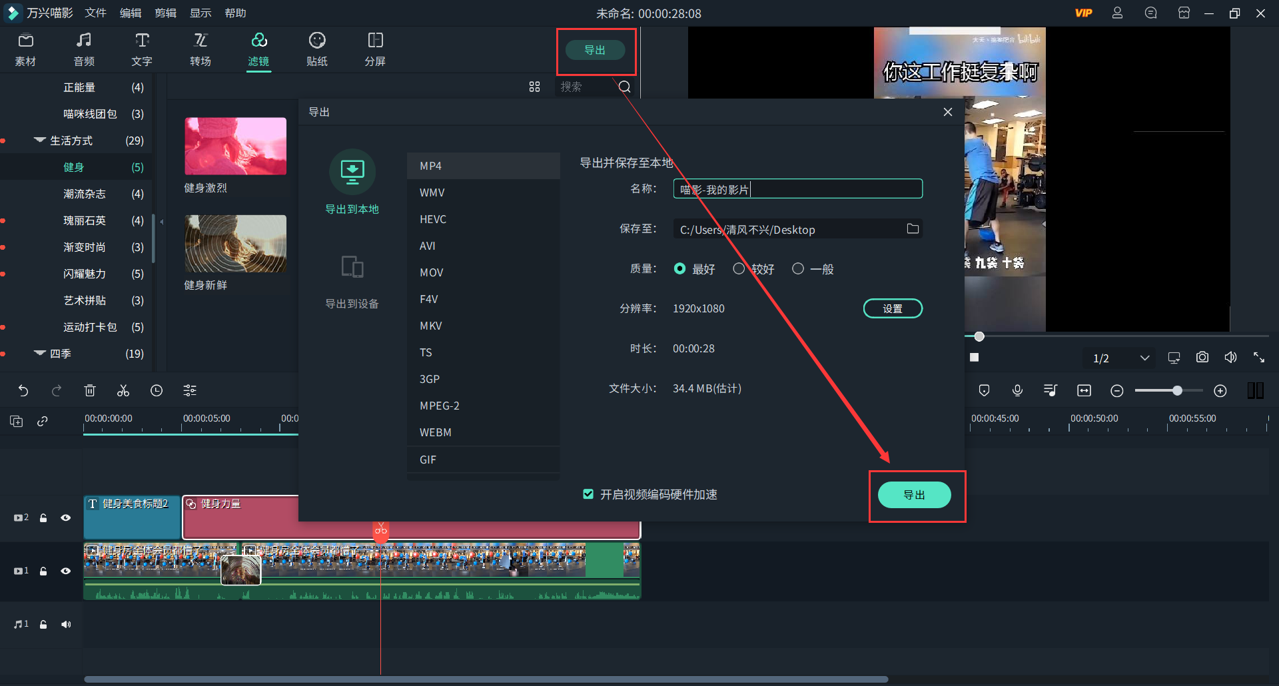Switch filter view to grid layout icon

tap(534, 87)
